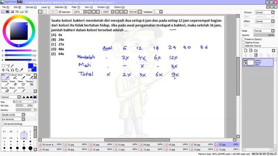Swap foreground and background colors

[x=35, y=65]
